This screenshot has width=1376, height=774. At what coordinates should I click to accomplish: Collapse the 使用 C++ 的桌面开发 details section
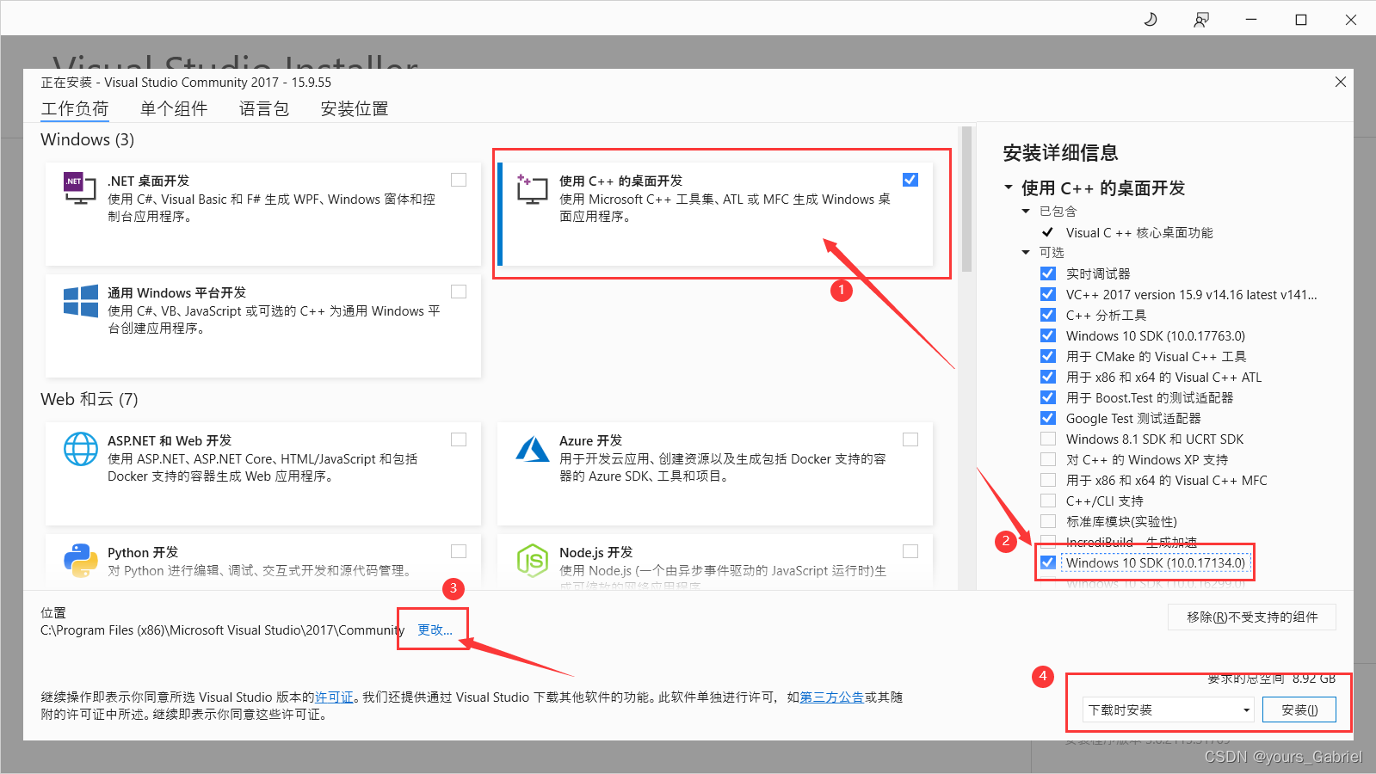tap(1009, 187)
